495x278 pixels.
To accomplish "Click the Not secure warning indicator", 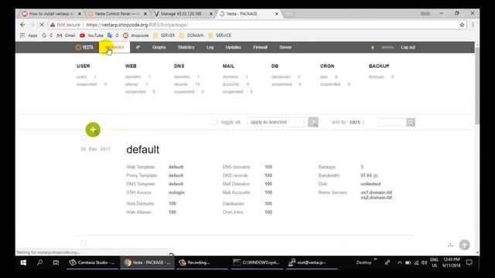I will 65,25.
